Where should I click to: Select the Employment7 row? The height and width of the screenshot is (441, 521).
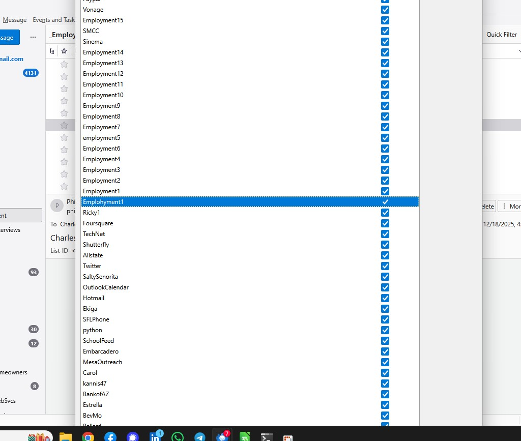250,127
